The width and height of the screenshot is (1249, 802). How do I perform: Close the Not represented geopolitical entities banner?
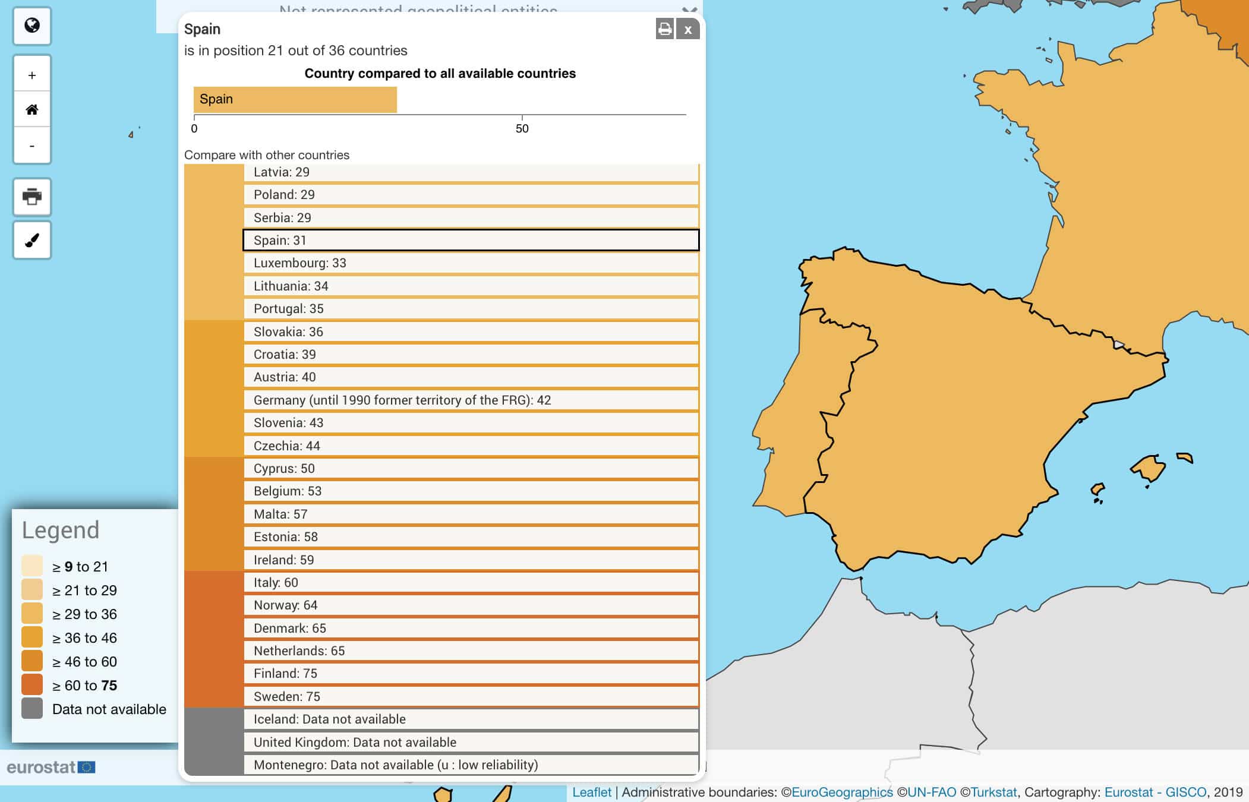689,10
